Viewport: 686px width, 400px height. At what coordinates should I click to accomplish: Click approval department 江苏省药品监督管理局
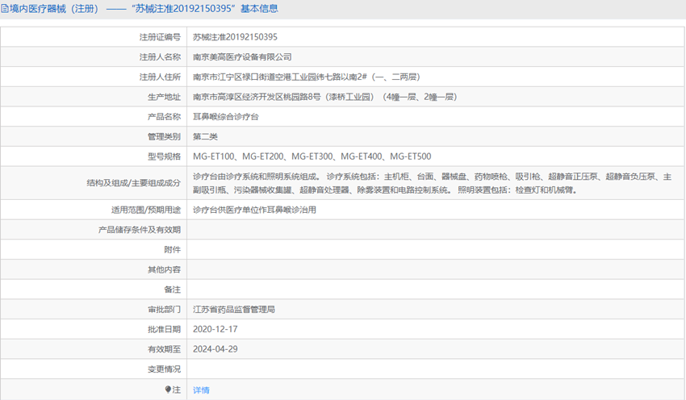pos(233,310)
